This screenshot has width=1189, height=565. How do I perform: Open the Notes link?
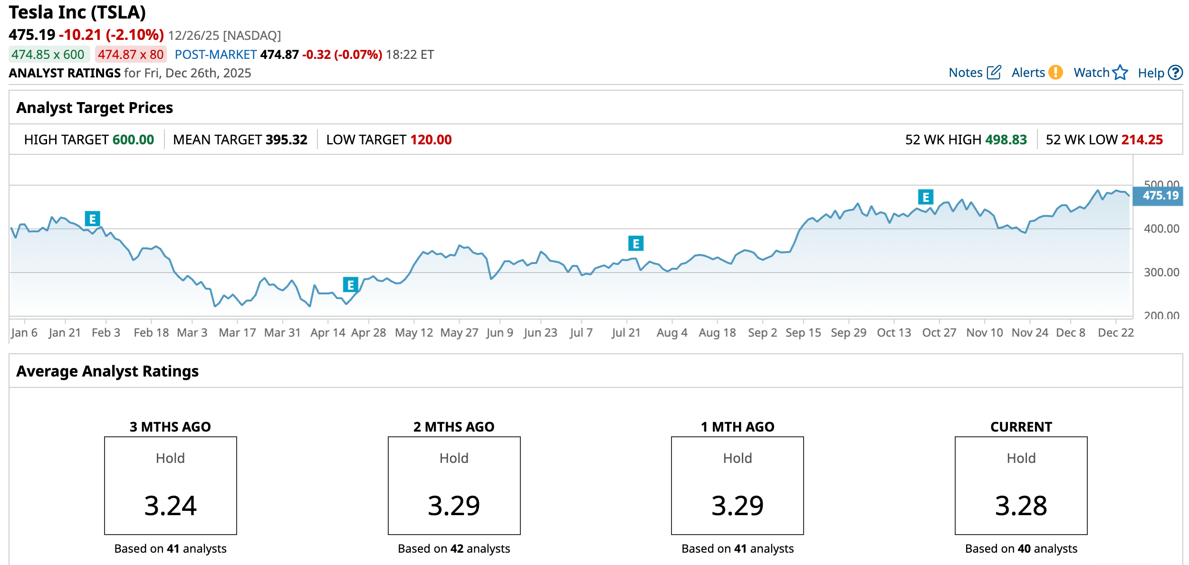[x=965, y=73]
